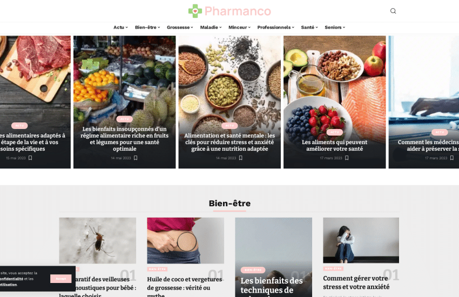Open the Seniors menu item
459x297 pixels.
(335, 27)
